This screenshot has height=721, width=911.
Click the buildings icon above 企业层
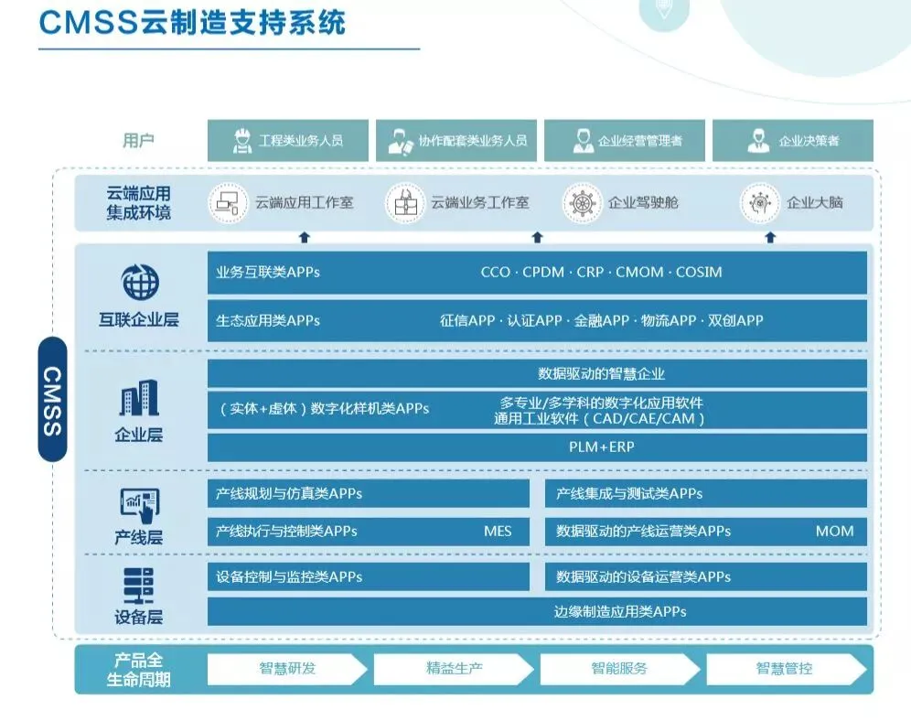click(x=139, y=397)
